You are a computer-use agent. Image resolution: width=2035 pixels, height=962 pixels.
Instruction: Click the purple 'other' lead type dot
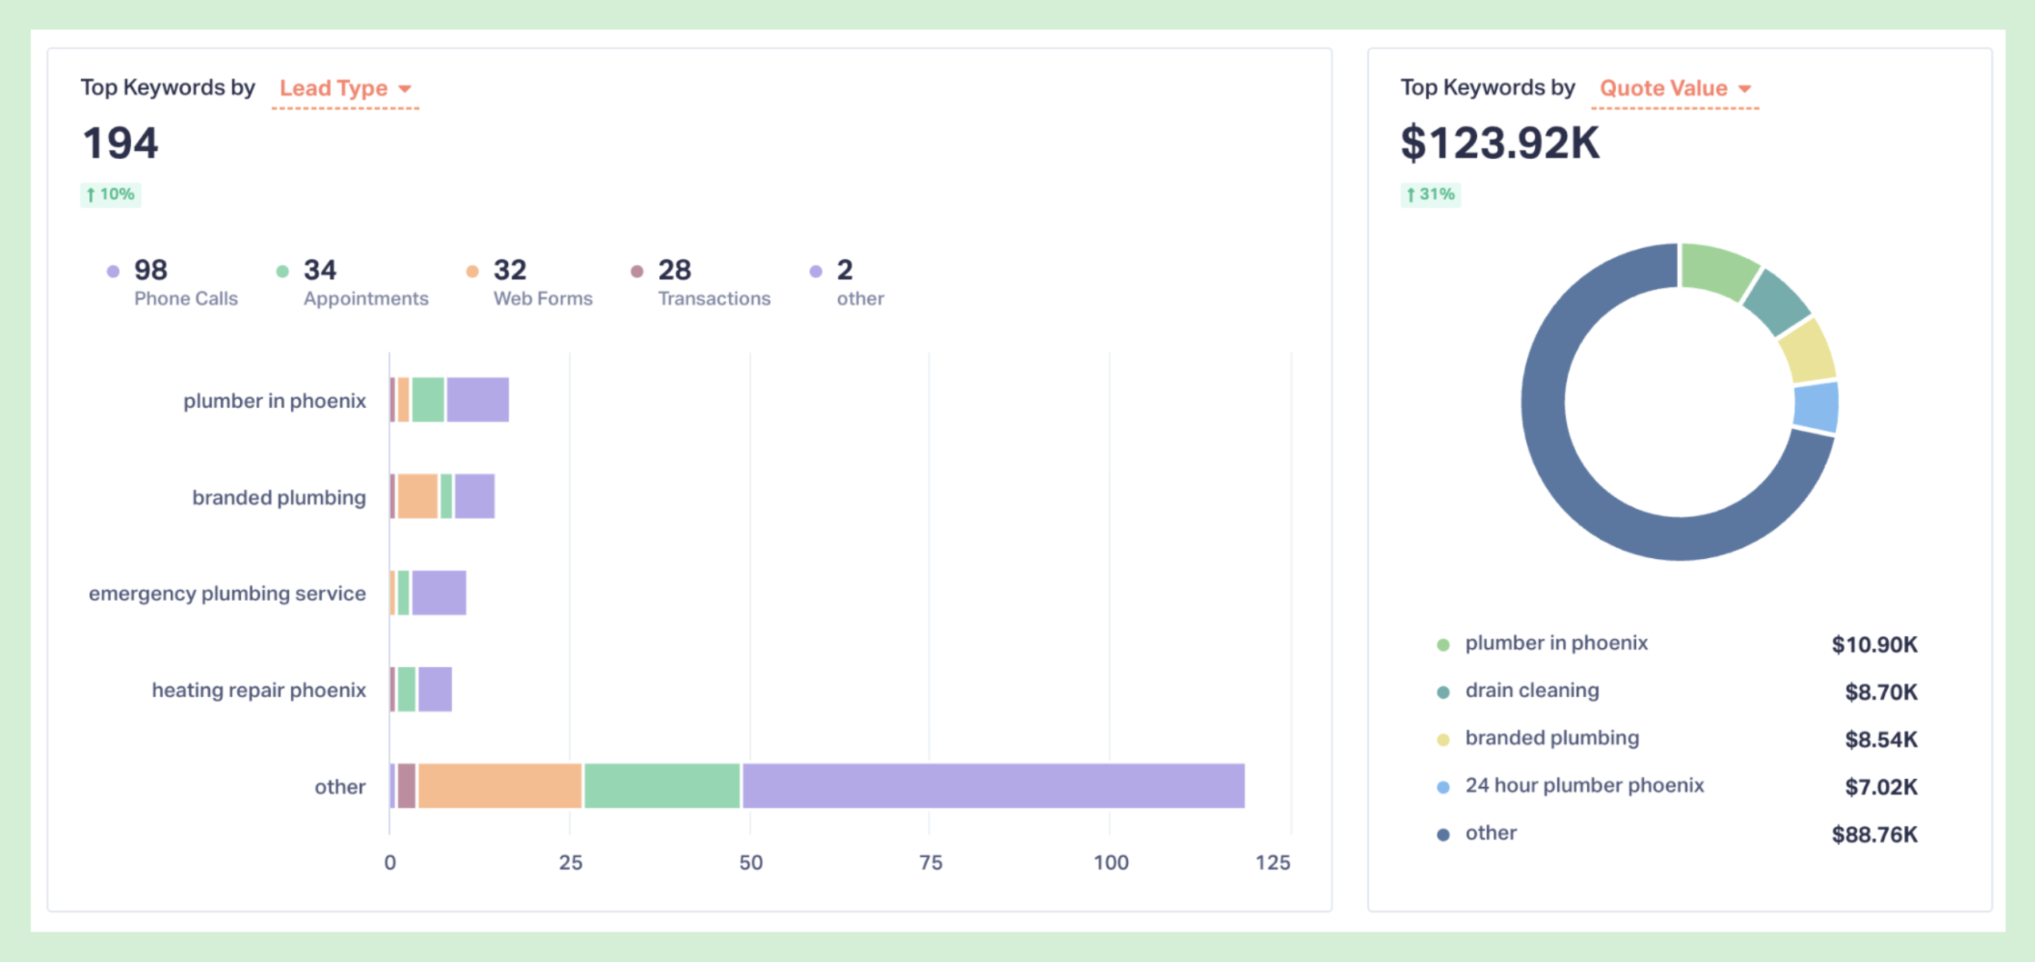pyautogui.click(x=816, y=271)
